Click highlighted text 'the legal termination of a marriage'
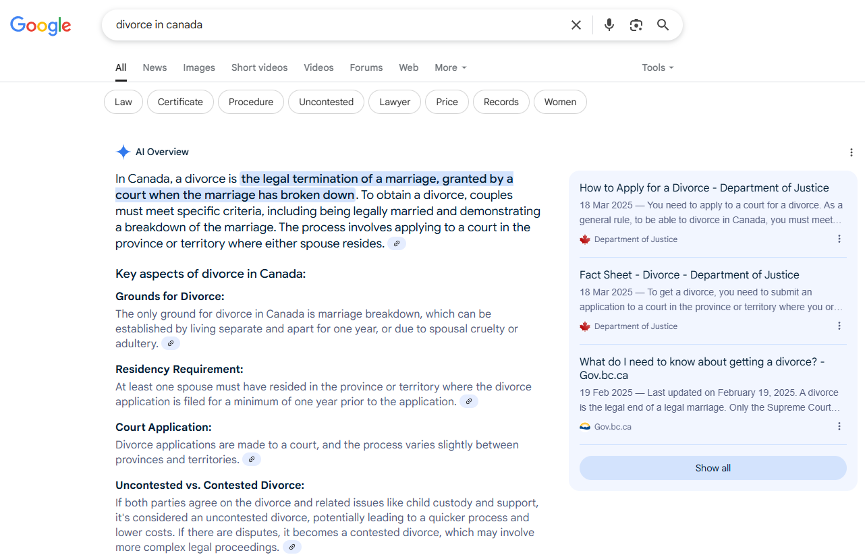 pos(339,179)
